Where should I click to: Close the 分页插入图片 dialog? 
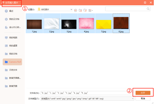151,2
